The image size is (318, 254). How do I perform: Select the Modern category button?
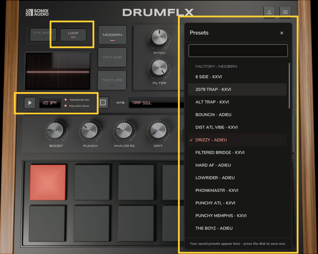click(112, 35)
